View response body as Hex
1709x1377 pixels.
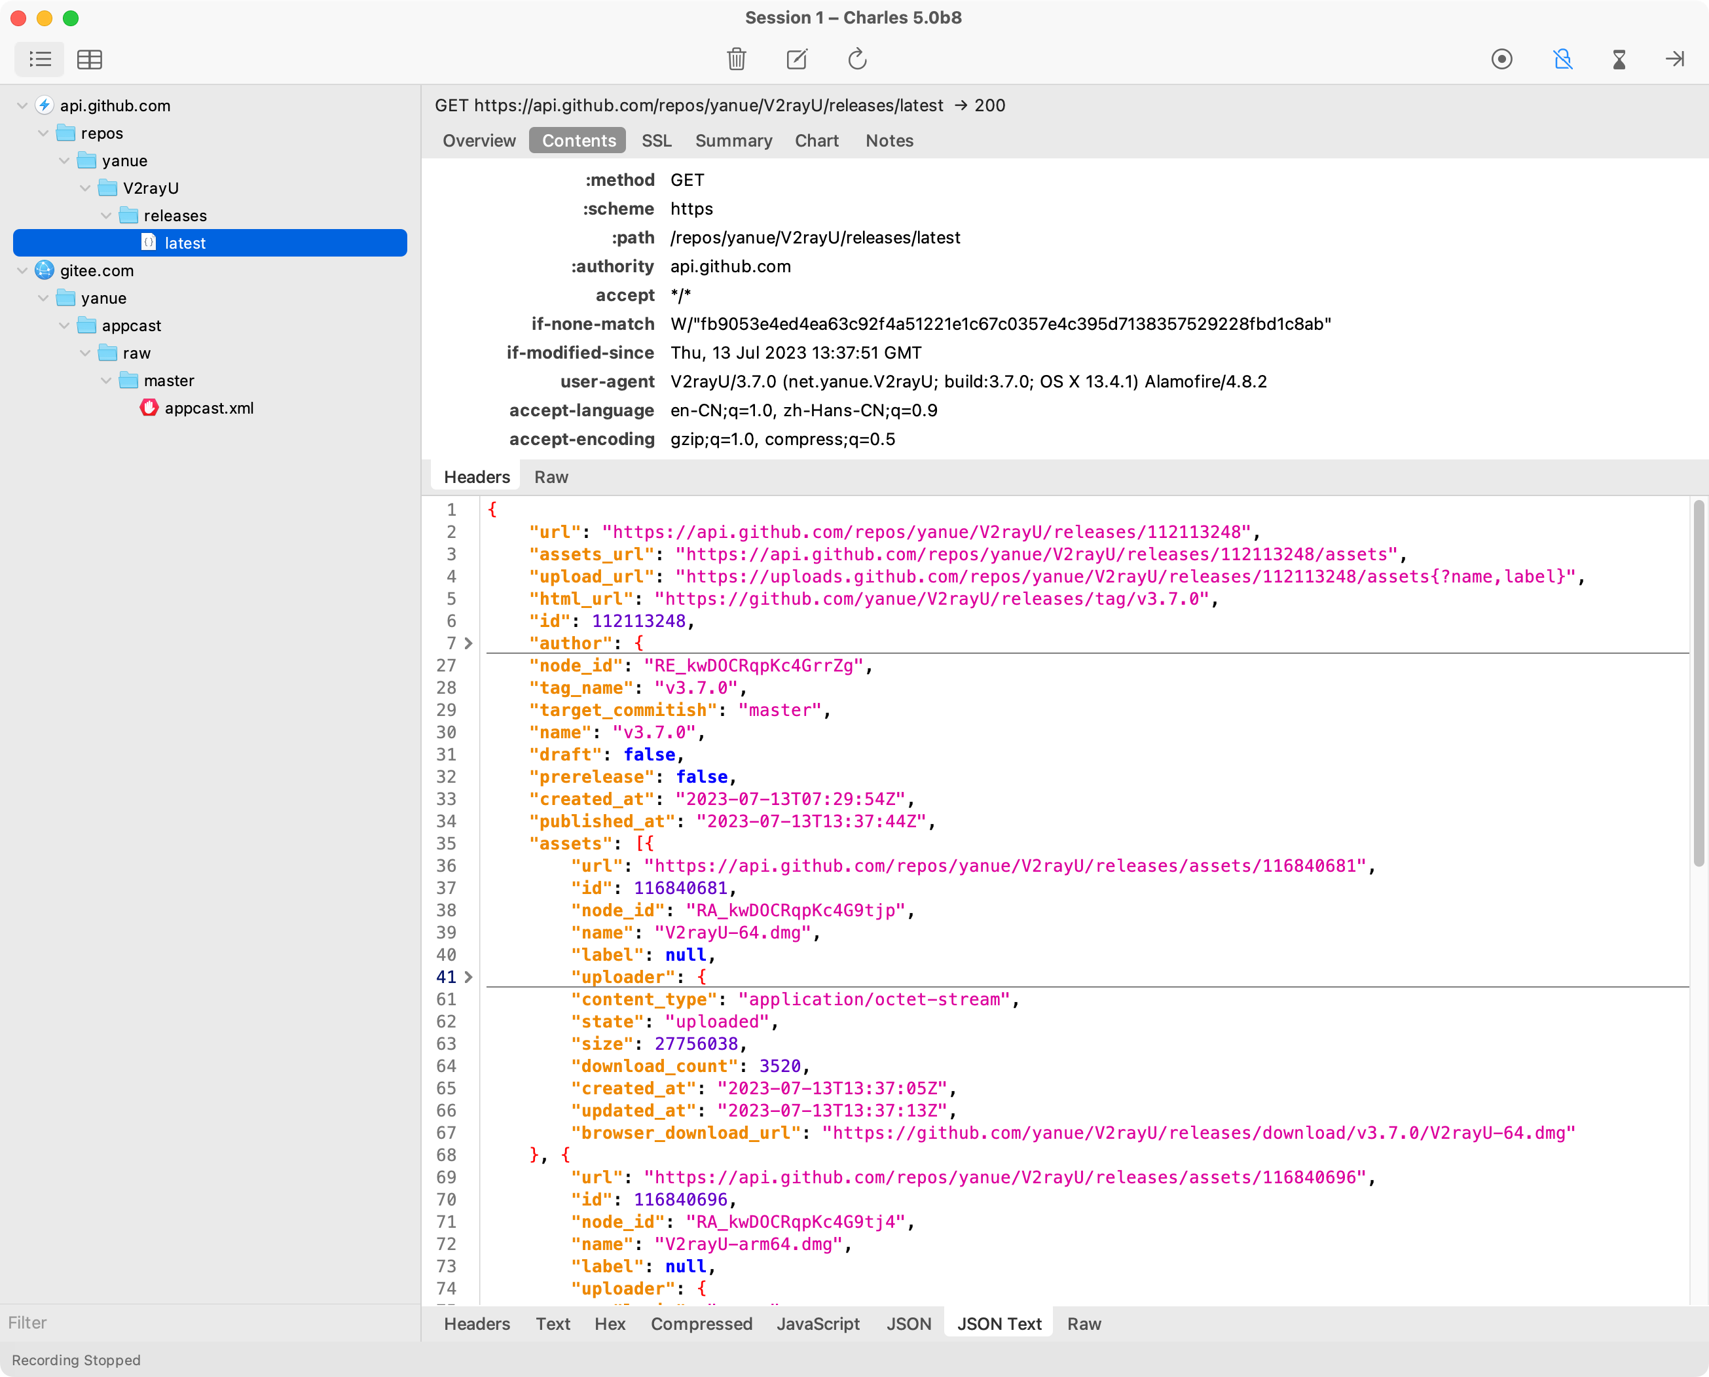610,1324
